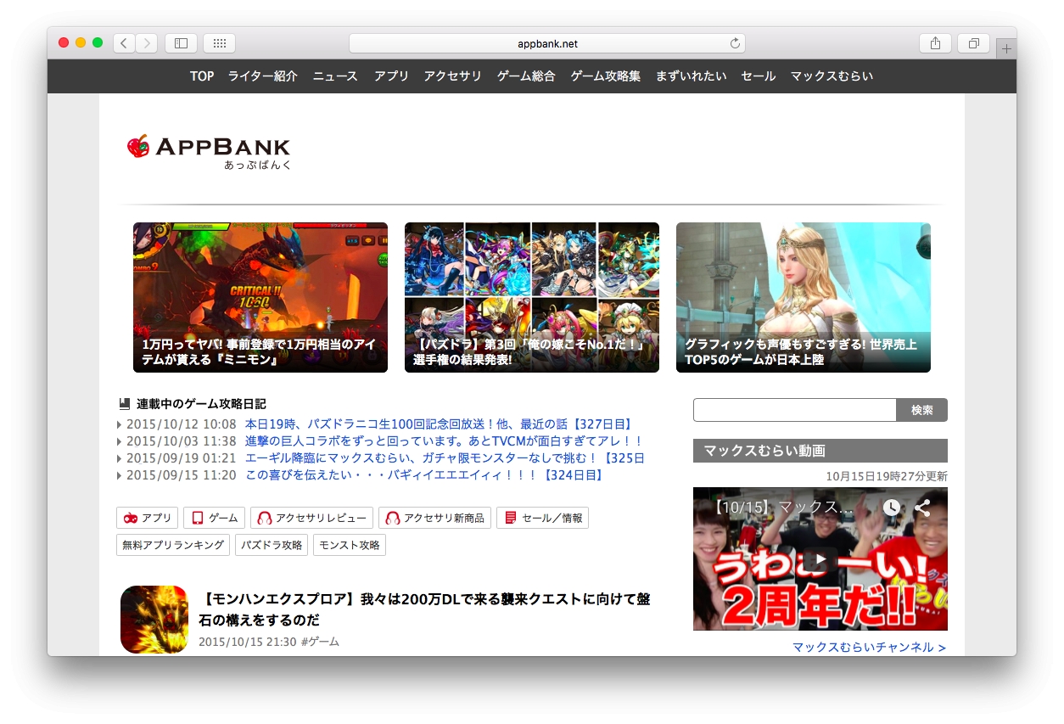This screenshot has height=724, width=1064.
Task: Open マックスむらいチャンネル with the chevron link
Action: (x=868, y=647)
